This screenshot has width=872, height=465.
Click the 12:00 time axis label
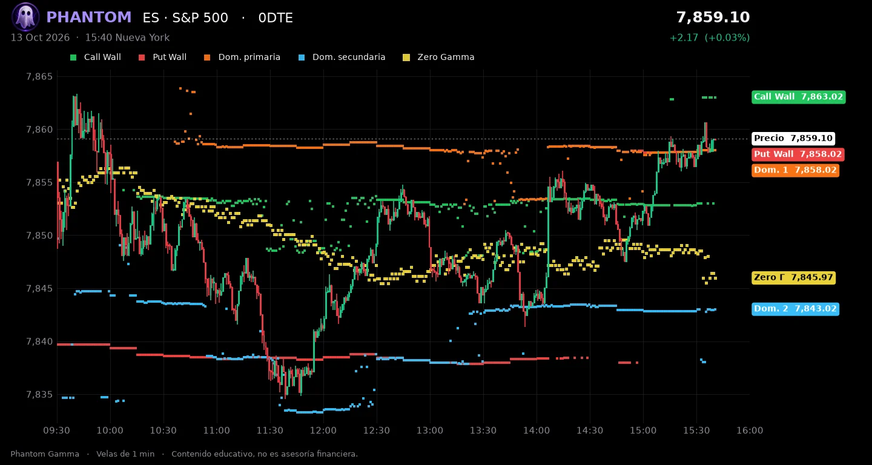[323, 431]
